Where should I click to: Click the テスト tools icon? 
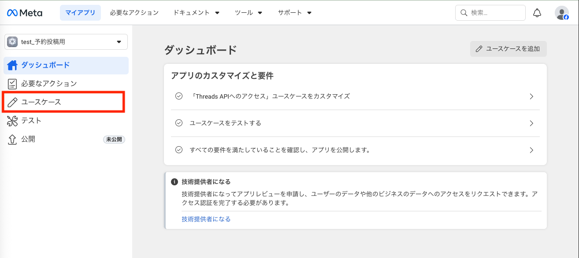12,121
